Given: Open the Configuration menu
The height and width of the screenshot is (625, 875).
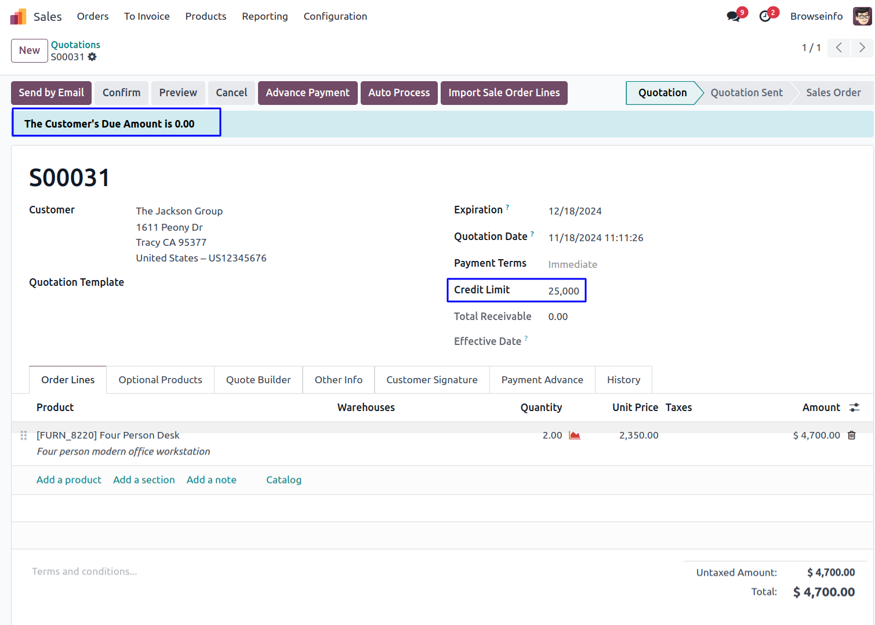Looking at the screenshot, I should 335,16.
